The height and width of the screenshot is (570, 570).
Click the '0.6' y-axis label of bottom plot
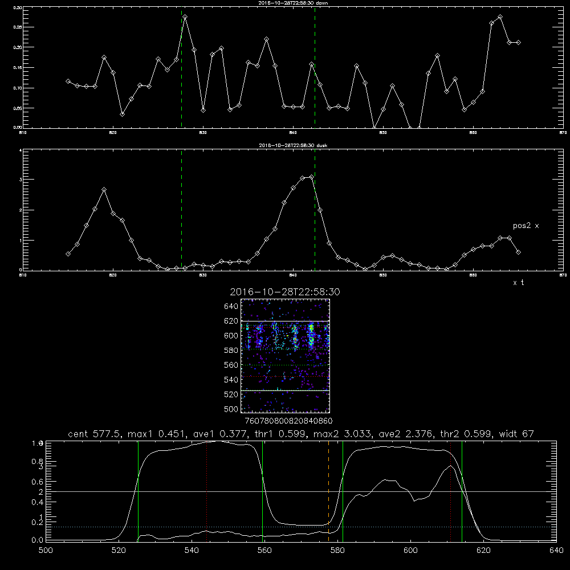pos(38,482)
